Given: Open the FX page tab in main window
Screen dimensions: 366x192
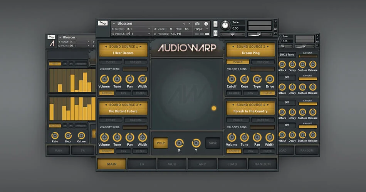Looking at the screenshot, I should coord(142,164).
